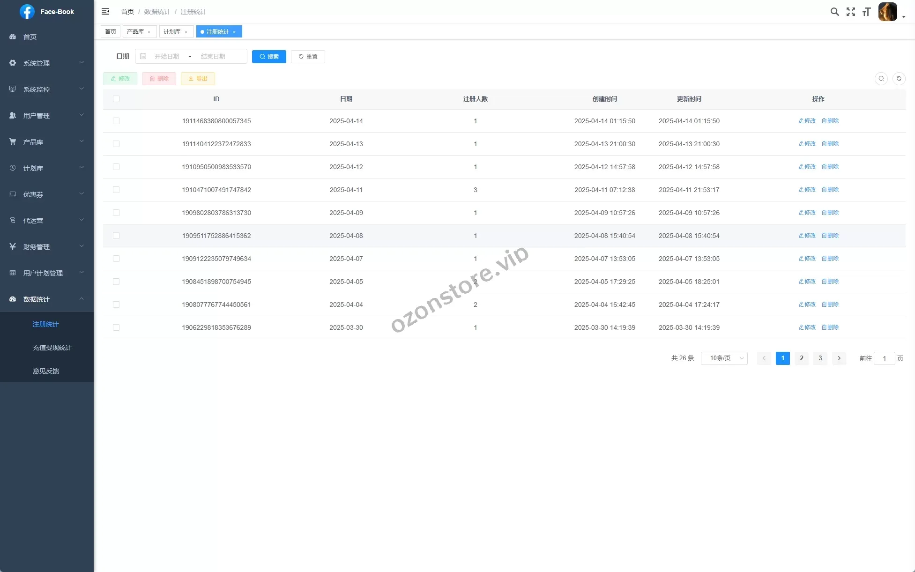915x572 pixels.
Task: Open the font size setting icon
Action: tap(866, 12)
